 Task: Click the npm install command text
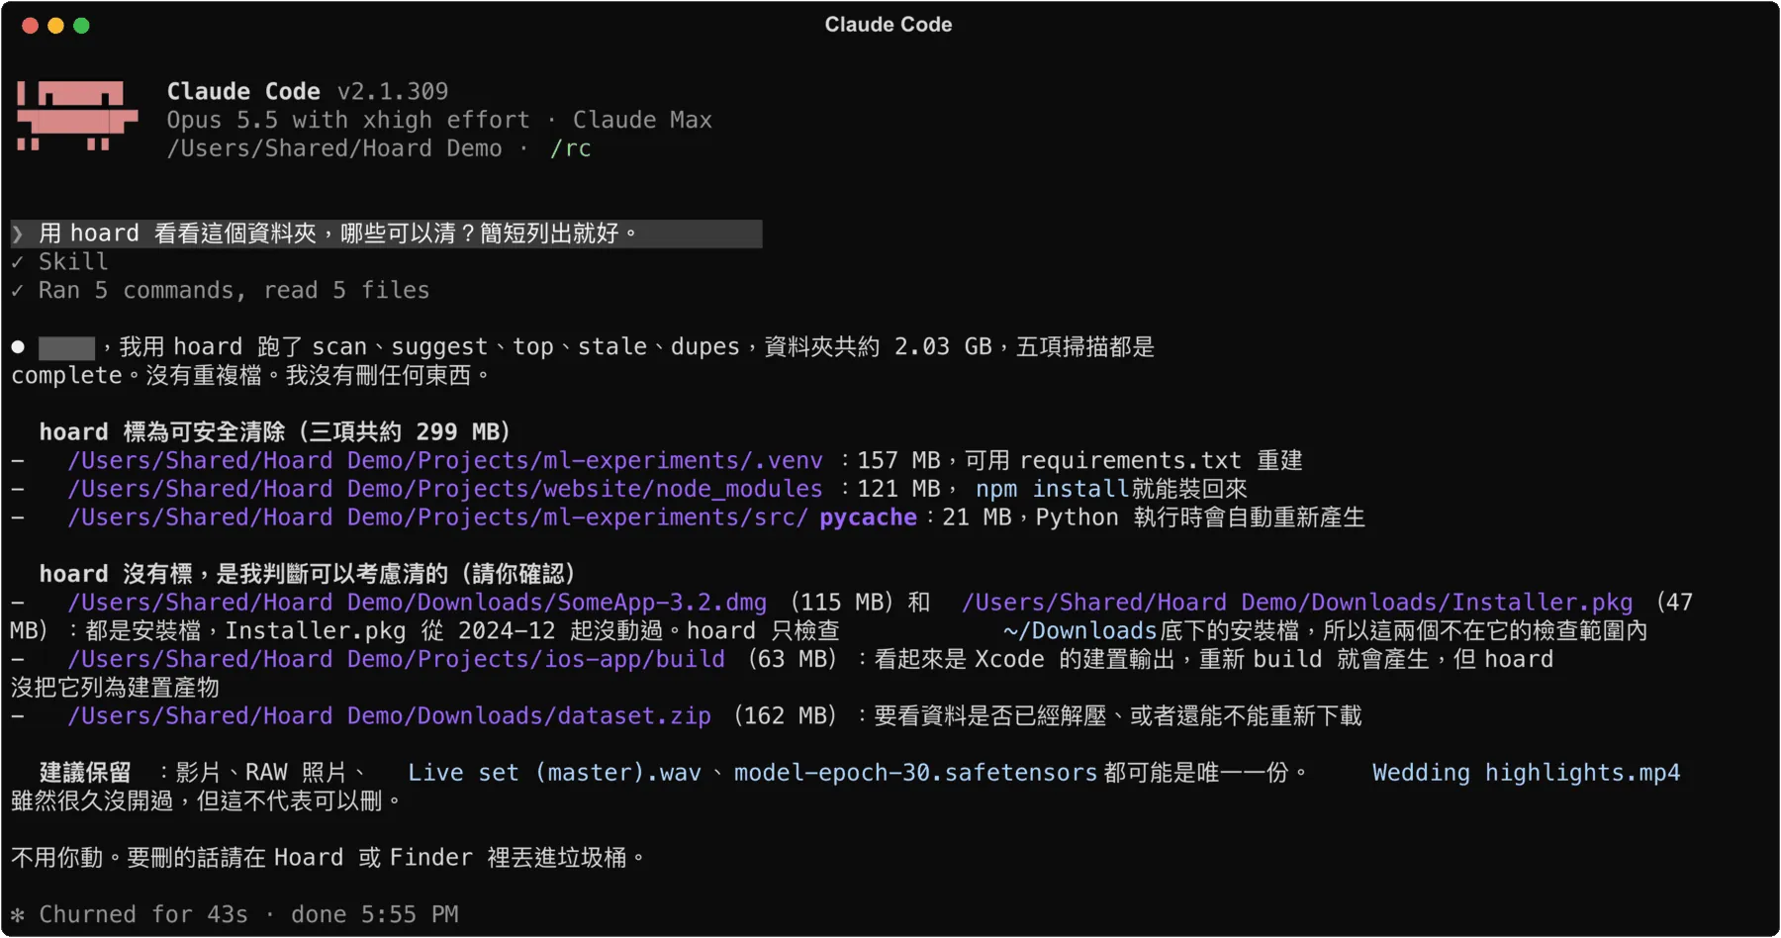[1052, 490]
